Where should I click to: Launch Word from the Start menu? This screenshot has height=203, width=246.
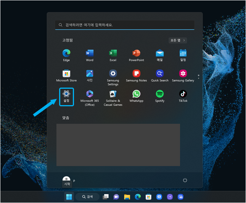90,55
